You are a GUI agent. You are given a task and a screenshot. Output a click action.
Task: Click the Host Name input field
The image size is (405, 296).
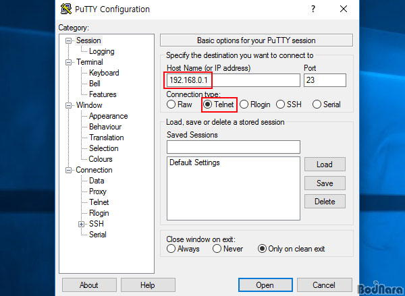tap(234, 80)
